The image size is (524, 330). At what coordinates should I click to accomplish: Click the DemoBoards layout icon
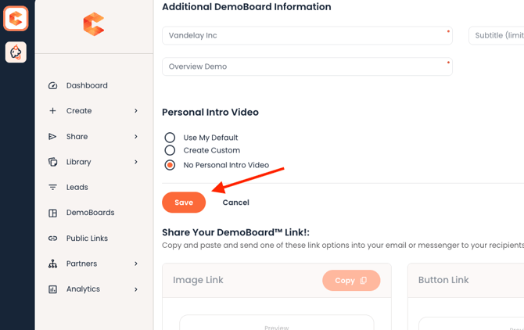[x=52, y=213]
